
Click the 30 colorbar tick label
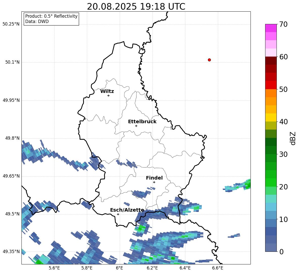pos(283,154)
